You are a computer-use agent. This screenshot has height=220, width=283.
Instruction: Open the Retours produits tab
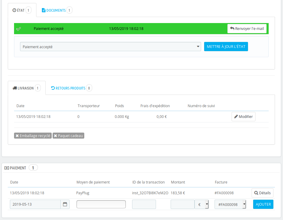71,88
